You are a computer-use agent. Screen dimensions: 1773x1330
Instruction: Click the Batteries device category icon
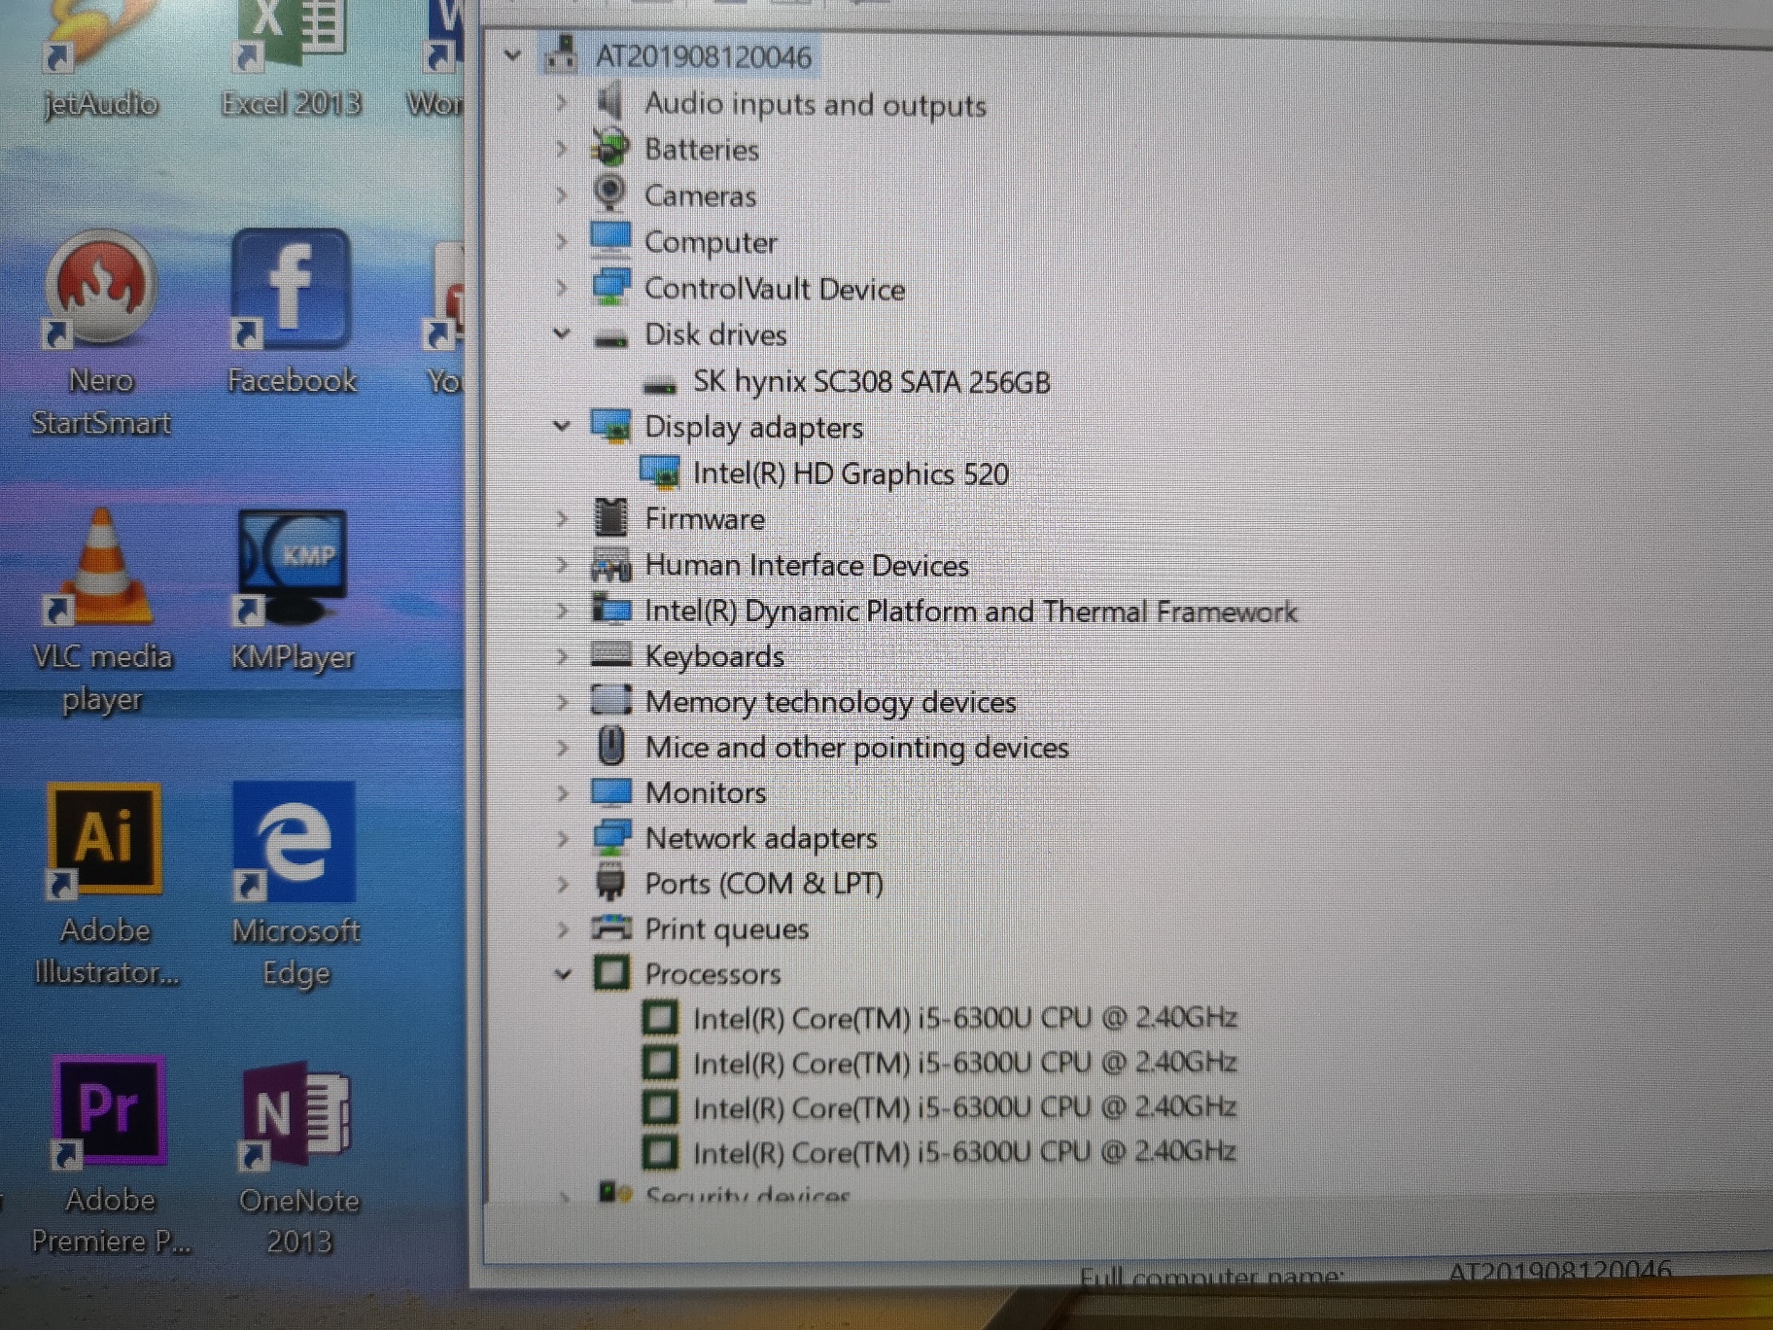[611, 148]
